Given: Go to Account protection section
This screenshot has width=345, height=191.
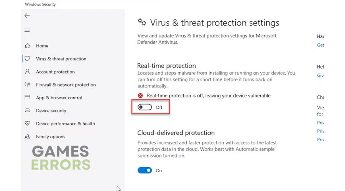Looking at the screenshot, I should pyautogui.click(x=55, y=72).
